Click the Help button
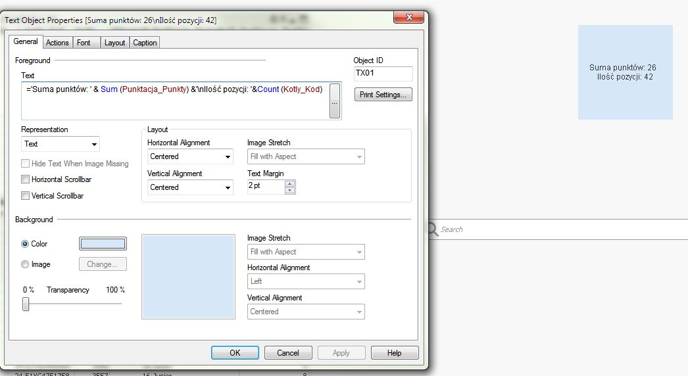The width and height of the screenshot is (688, 376). tap(395, 353)
